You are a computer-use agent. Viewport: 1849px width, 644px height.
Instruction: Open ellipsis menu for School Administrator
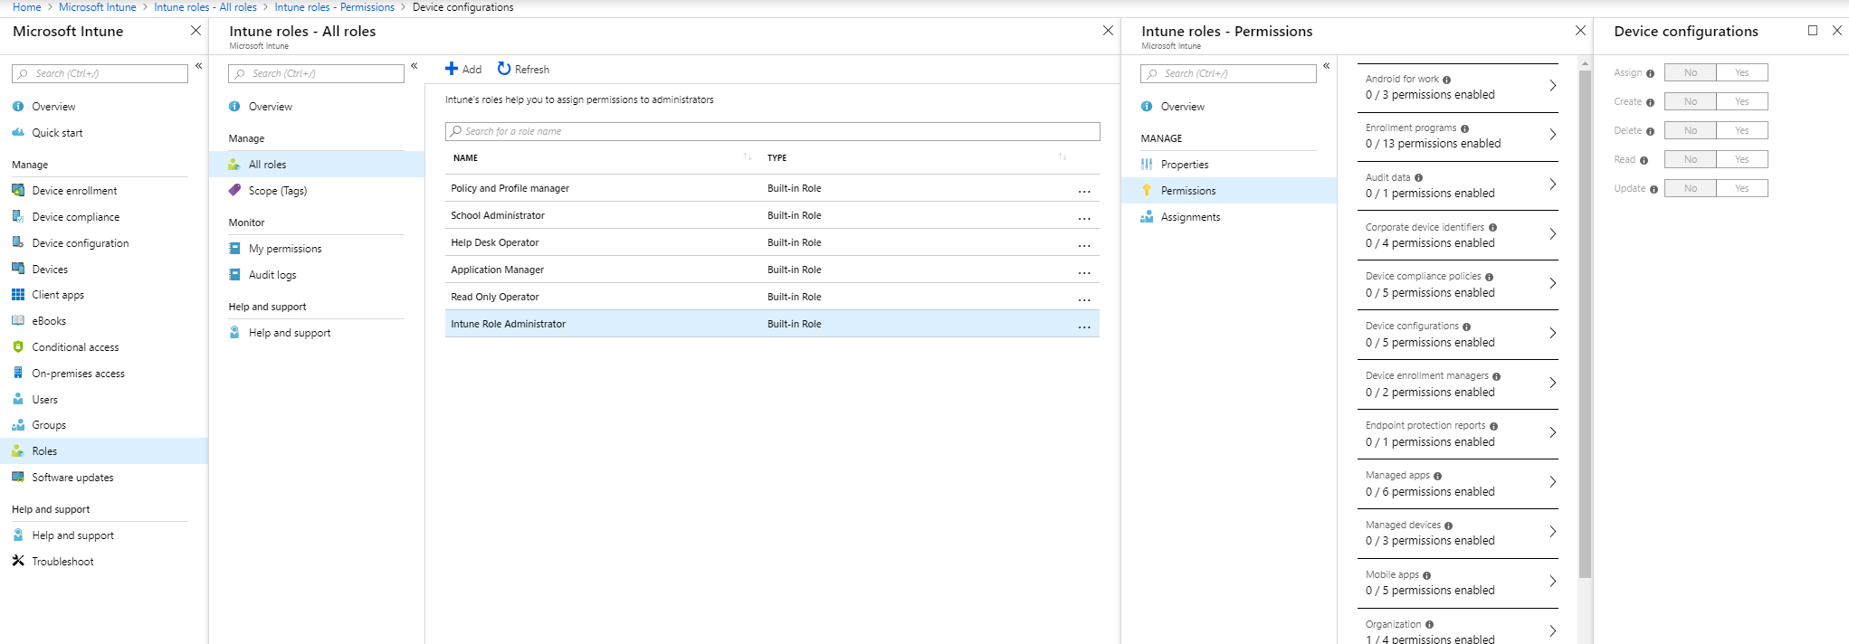tap(1084, 217)
